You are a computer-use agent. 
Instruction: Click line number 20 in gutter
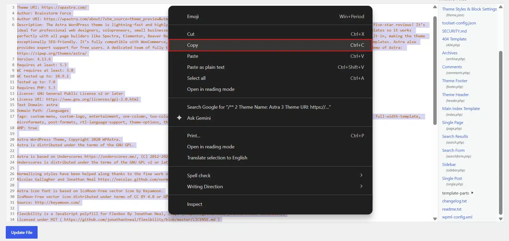(x=12, y=139)
